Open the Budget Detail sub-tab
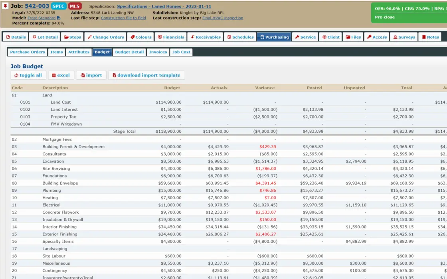The height and width of the screenshot is (279, 447). tap(129, 52)
